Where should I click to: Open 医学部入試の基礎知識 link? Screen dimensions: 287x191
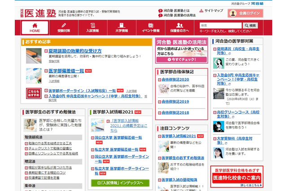point(179,180)
